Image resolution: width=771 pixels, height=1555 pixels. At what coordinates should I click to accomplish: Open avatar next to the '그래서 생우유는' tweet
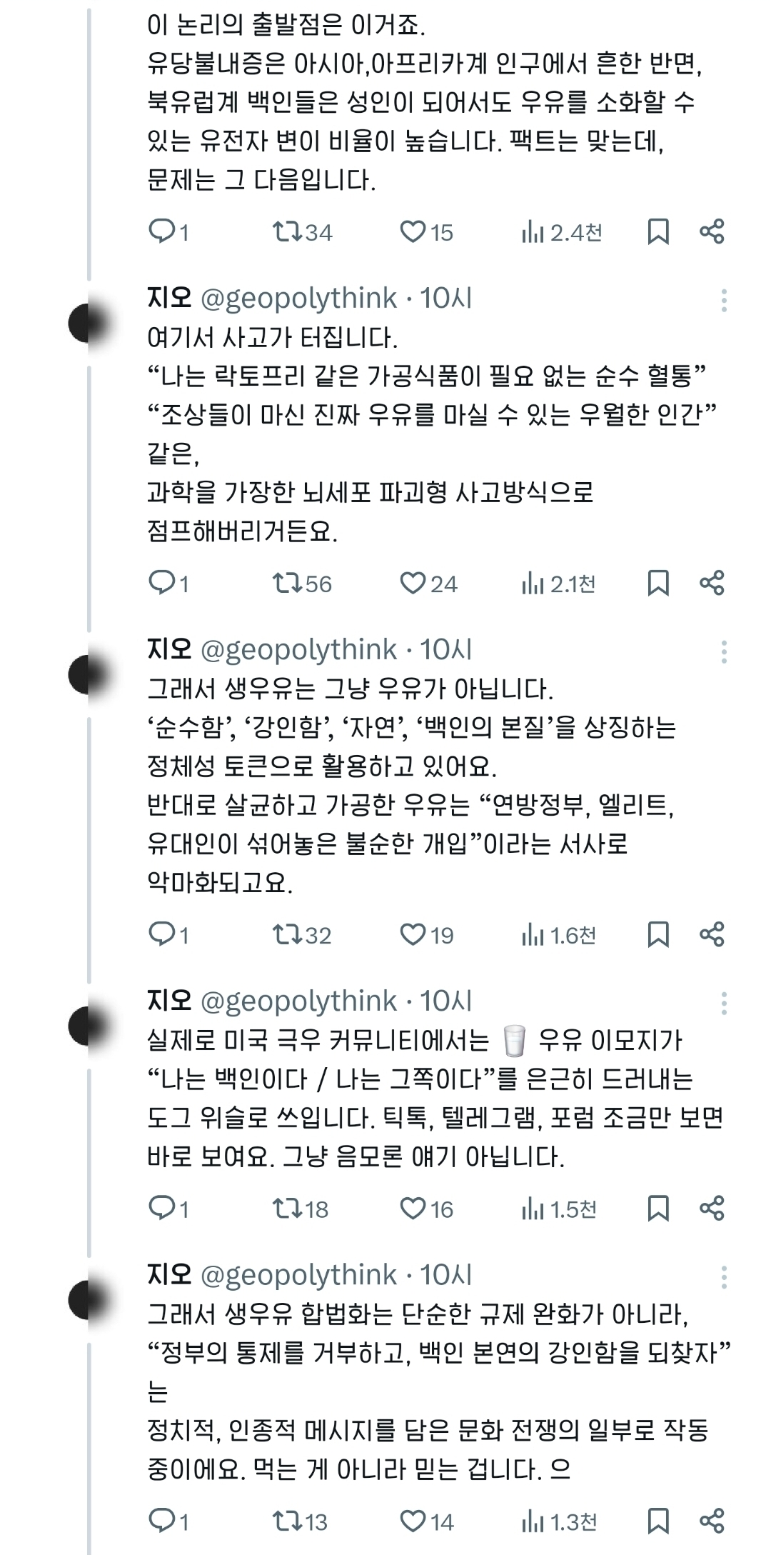[89, 674]
